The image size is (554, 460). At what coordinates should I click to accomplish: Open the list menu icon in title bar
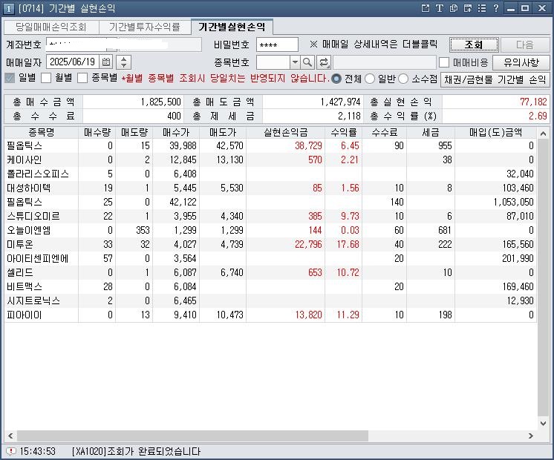pyautogui.click(x=482, y=8)
